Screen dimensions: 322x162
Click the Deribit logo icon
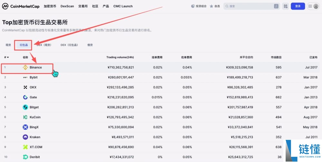click(25, 157)
